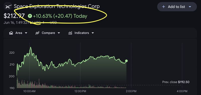Click the Indicators bar chart icon
This screenshot has height=95, width=201.
[70, 33]
